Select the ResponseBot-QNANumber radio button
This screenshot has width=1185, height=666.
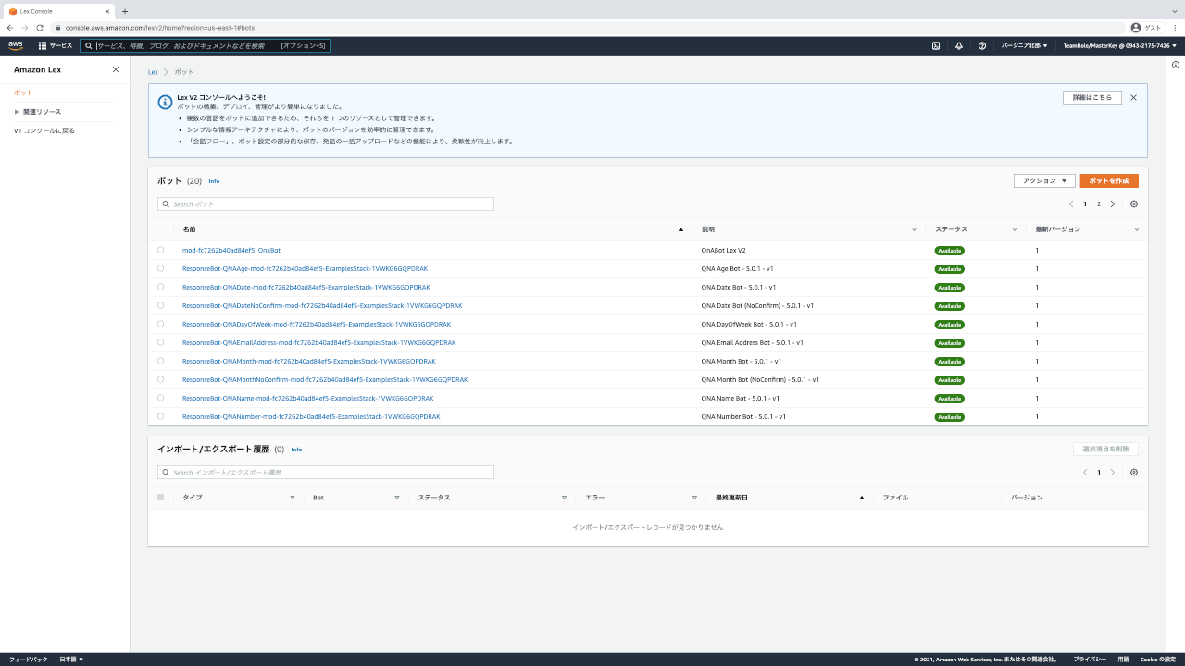160,416
